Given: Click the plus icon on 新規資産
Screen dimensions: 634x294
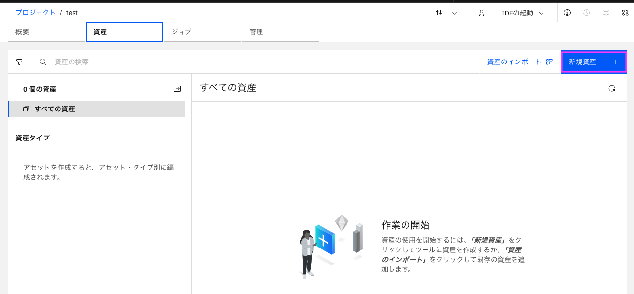Looking at the screenshot, I should (615, 62).
